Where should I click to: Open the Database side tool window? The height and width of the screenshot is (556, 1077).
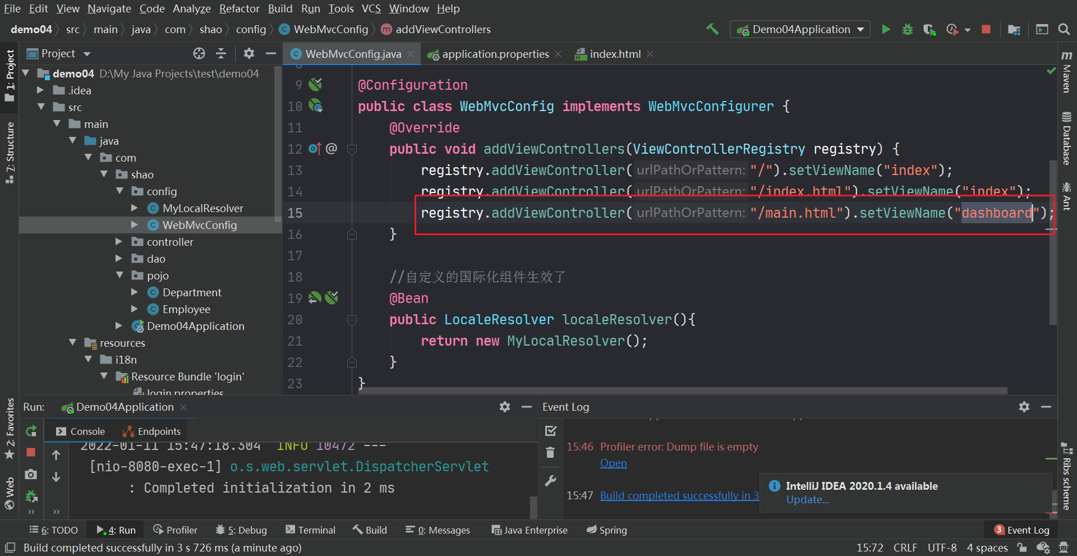pos(1067,138)
